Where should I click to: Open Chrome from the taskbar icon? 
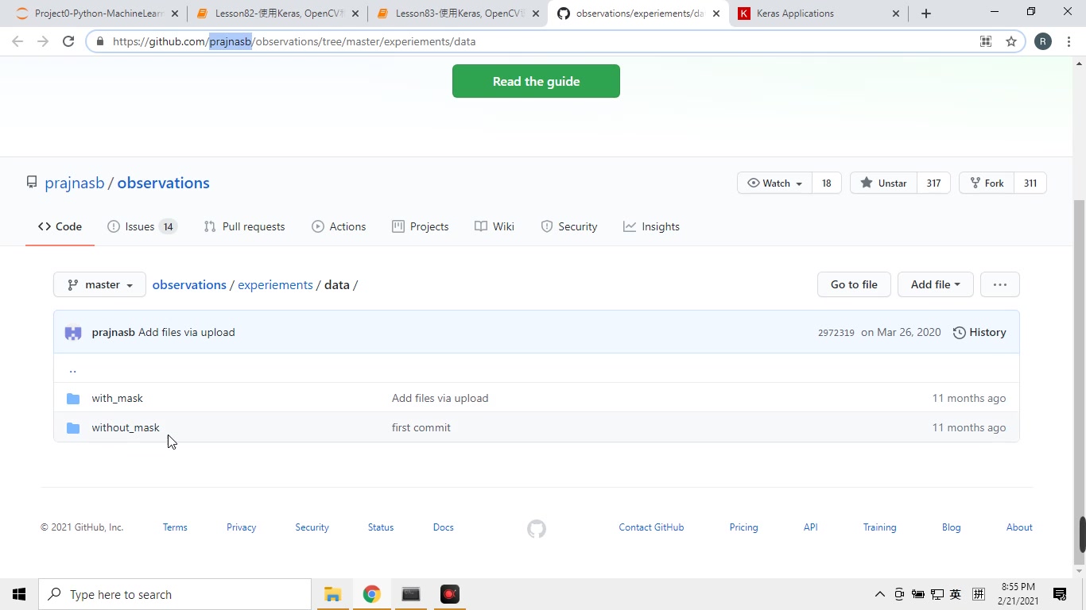(370, 593)
